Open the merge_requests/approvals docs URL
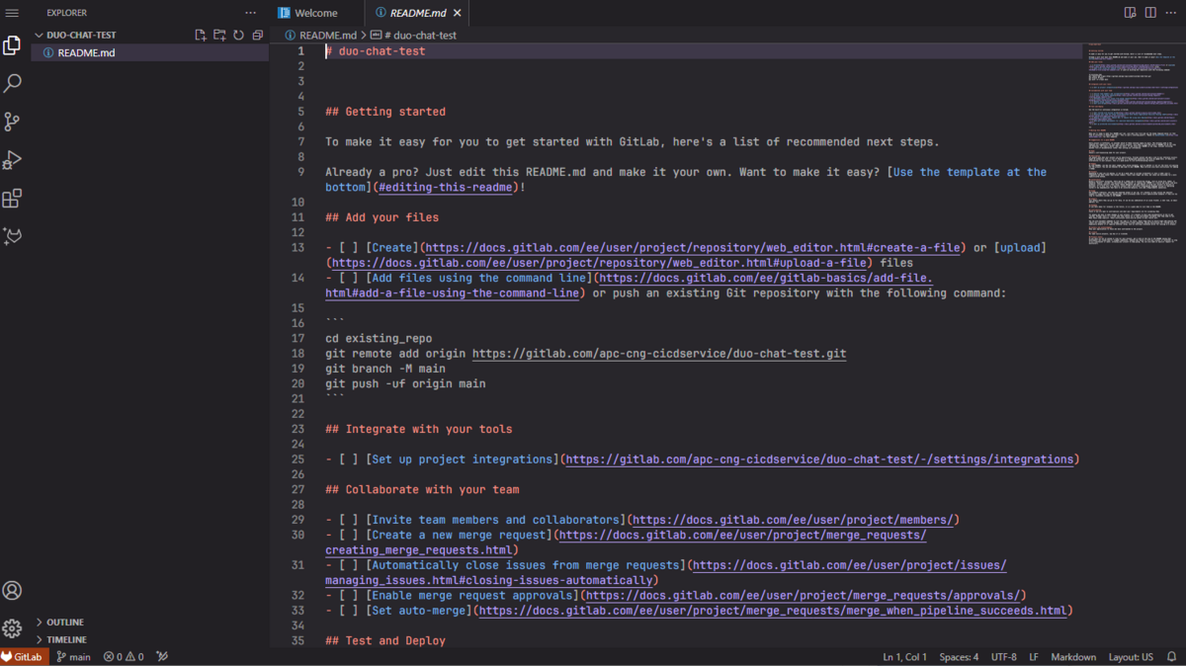The height and width of the screenshot is (666, 1186). [x=803, y=596]
